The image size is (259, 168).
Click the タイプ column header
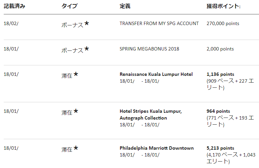tap(69, 6)
